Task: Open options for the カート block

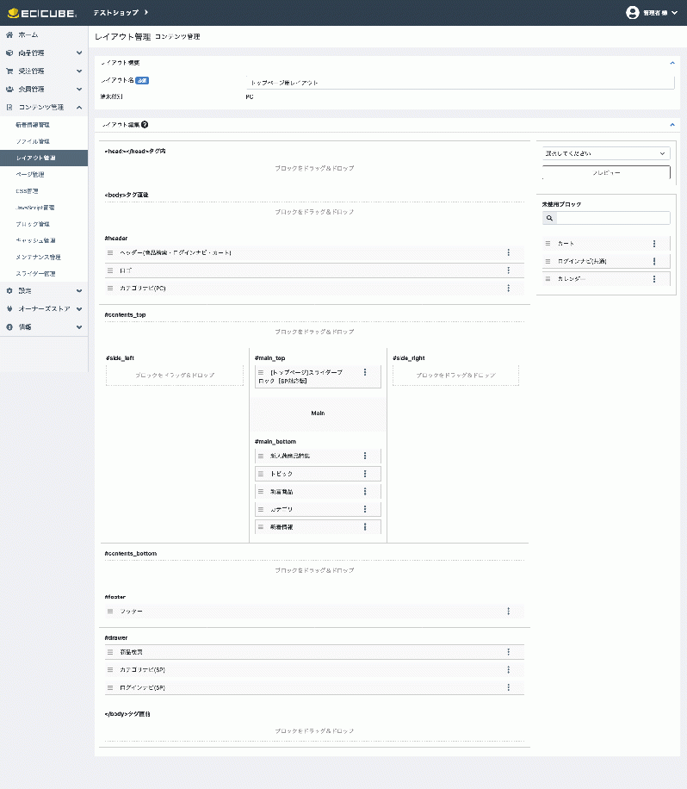Action: pyautogui.click(x=654, y=244)
